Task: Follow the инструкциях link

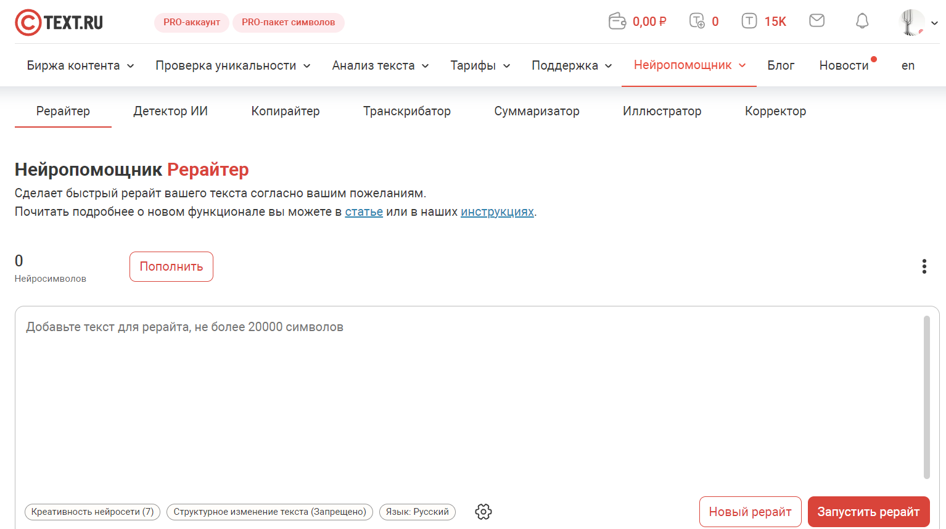Action: click(497, 211)
